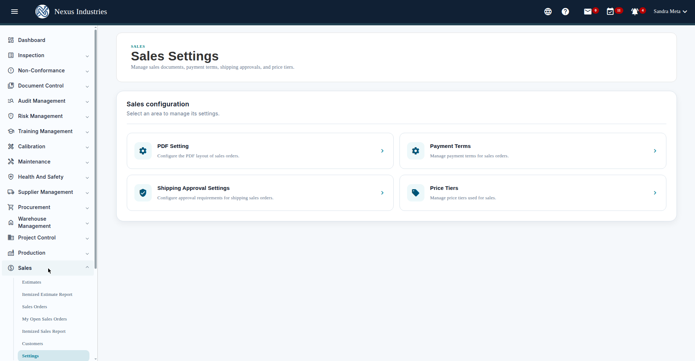The height and width of the screenshot is (361, 695).
Task: Click the Sales dollar icon
Action: coord(11,268)
